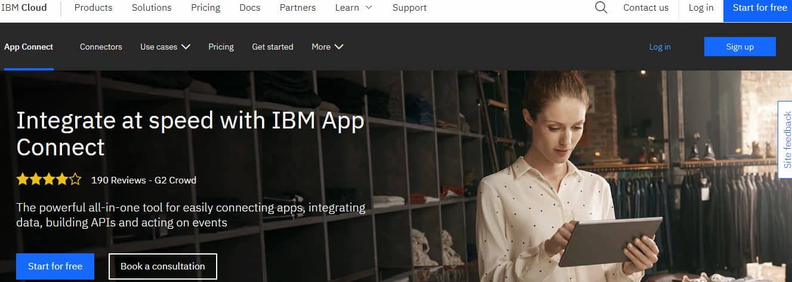This screenshot has height=282, width=792.
Task: Expand the Use cases dropdown
Action: [165, 47]
